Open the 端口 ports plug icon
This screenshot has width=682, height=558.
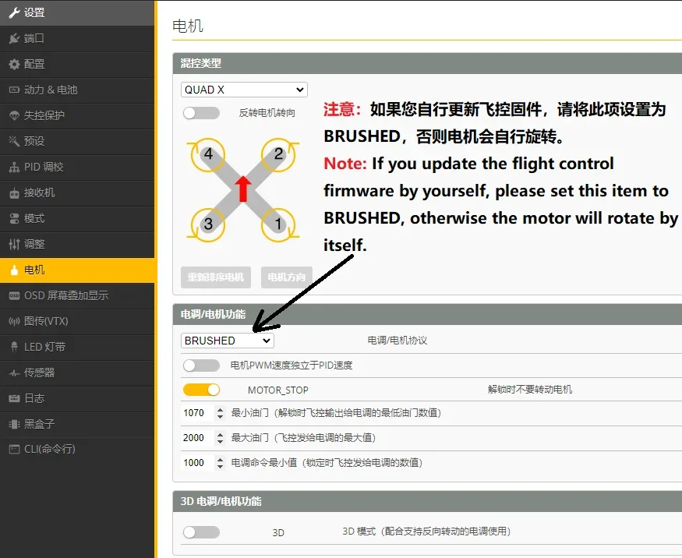pyautogui.click(x=14, y=38)
